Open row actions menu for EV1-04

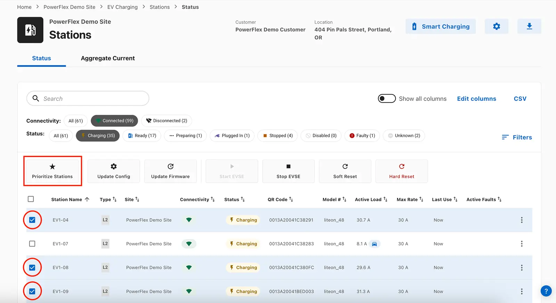tap(522, 220)
